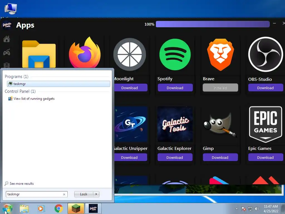The width and height of the screenshot is (285, 214).
Task: Click the OBS-Studio app name label
Action: point(260,79)
